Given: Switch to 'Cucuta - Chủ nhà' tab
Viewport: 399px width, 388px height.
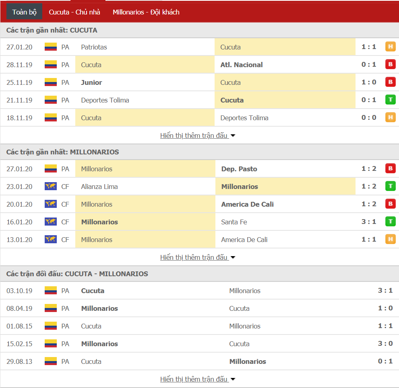Looking at the screenshot, I should click(74, 12).
